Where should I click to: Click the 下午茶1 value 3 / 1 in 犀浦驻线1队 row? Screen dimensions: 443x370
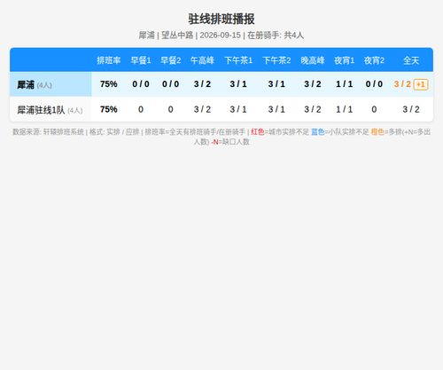coord(238,109)
